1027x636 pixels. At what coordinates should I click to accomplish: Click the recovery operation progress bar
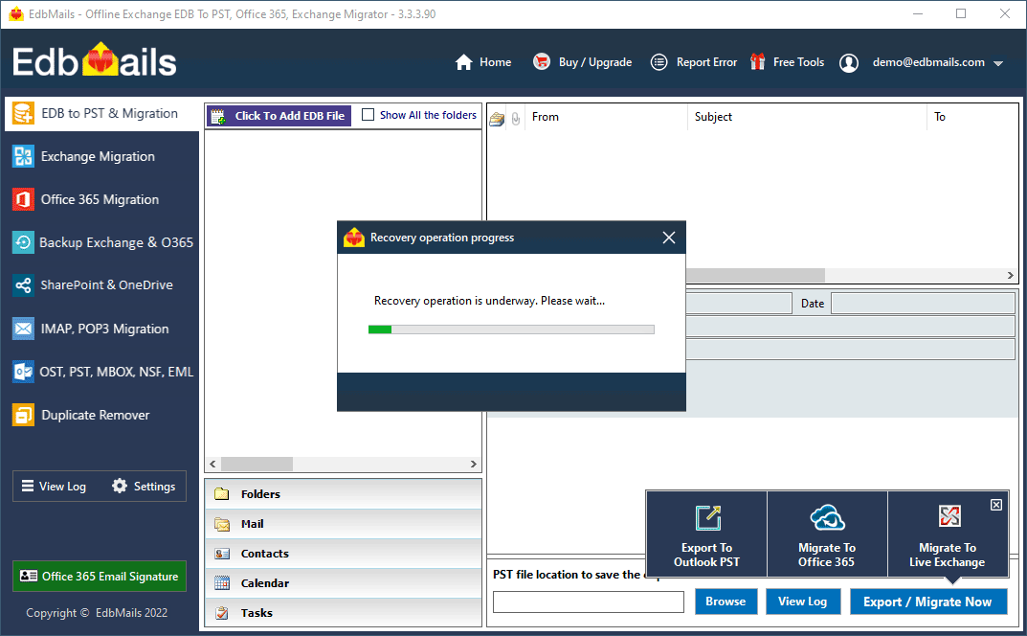pyautogui.click(x=511, y=329)
